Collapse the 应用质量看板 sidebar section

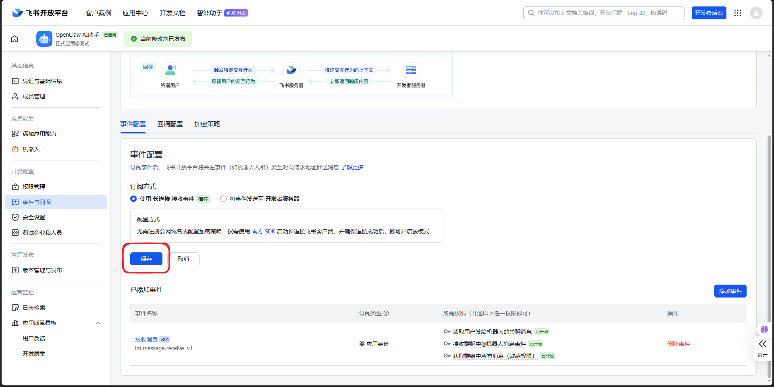coord(98,323)
